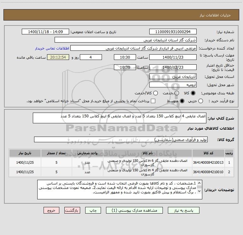Click the buyer notes text area
This screenshot has width=243, height=235.
pyautogui.click(x=120, y=190)
